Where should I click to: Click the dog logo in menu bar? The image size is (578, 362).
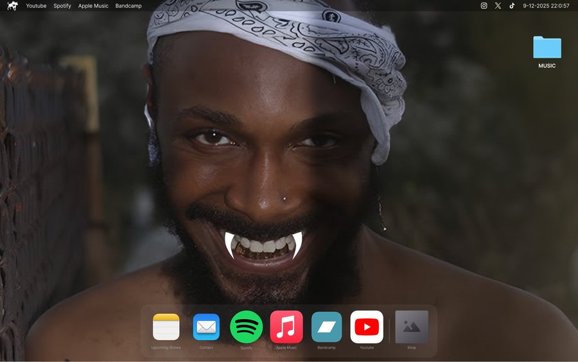(x=13, y=6)
